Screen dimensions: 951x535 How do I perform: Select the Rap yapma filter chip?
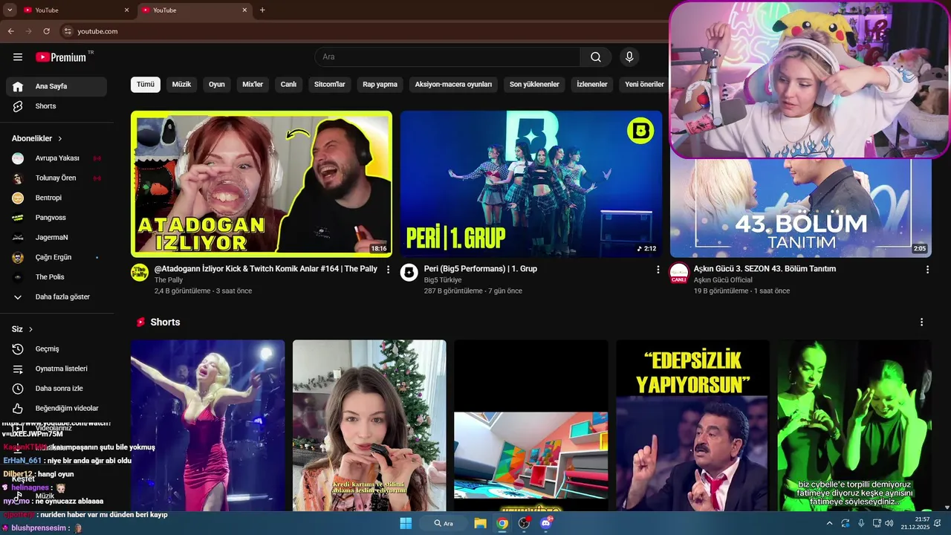380,85
